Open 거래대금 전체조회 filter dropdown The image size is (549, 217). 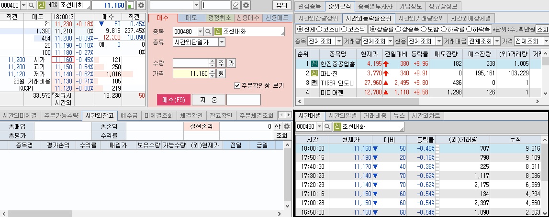click(497, 41)
